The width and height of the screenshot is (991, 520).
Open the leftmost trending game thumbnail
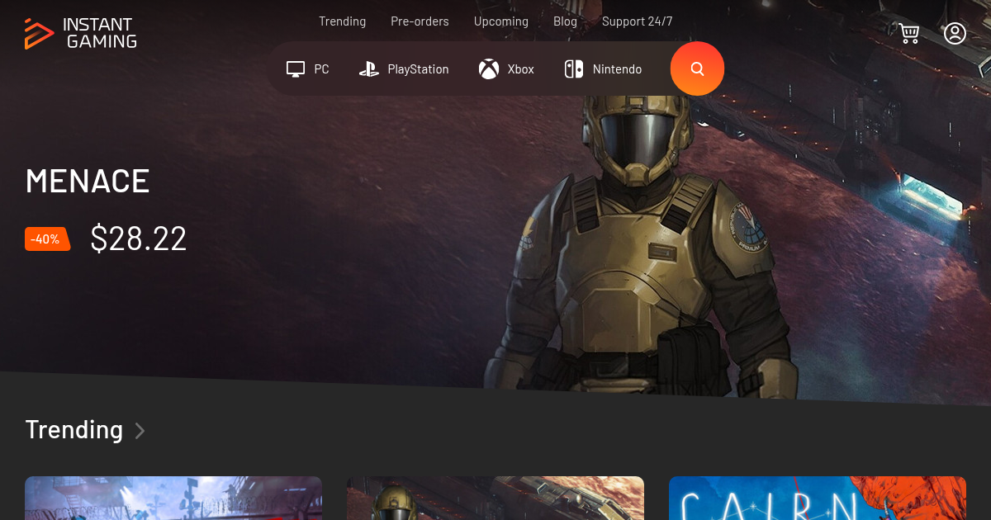tap(173, 499)
